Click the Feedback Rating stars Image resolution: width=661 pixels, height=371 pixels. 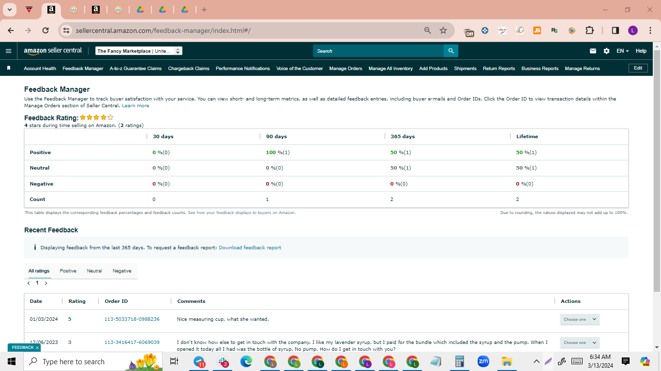point(97,117)
